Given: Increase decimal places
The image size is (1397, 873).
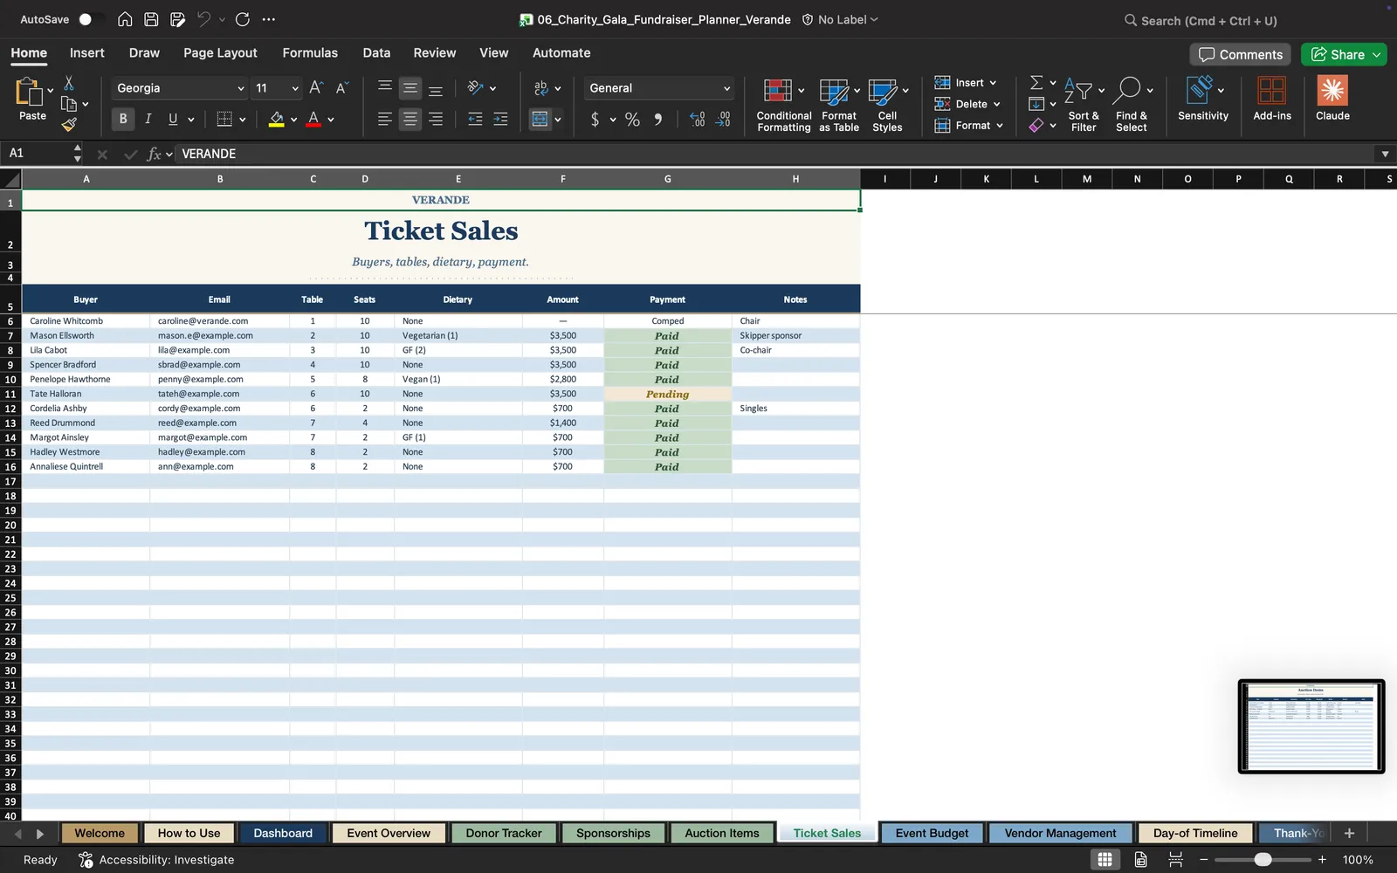Looking at the screenshot, I should [x=697, y=120].
